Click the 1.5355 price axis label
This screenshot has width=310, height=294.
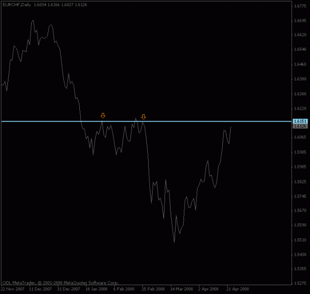click(300, 269)
